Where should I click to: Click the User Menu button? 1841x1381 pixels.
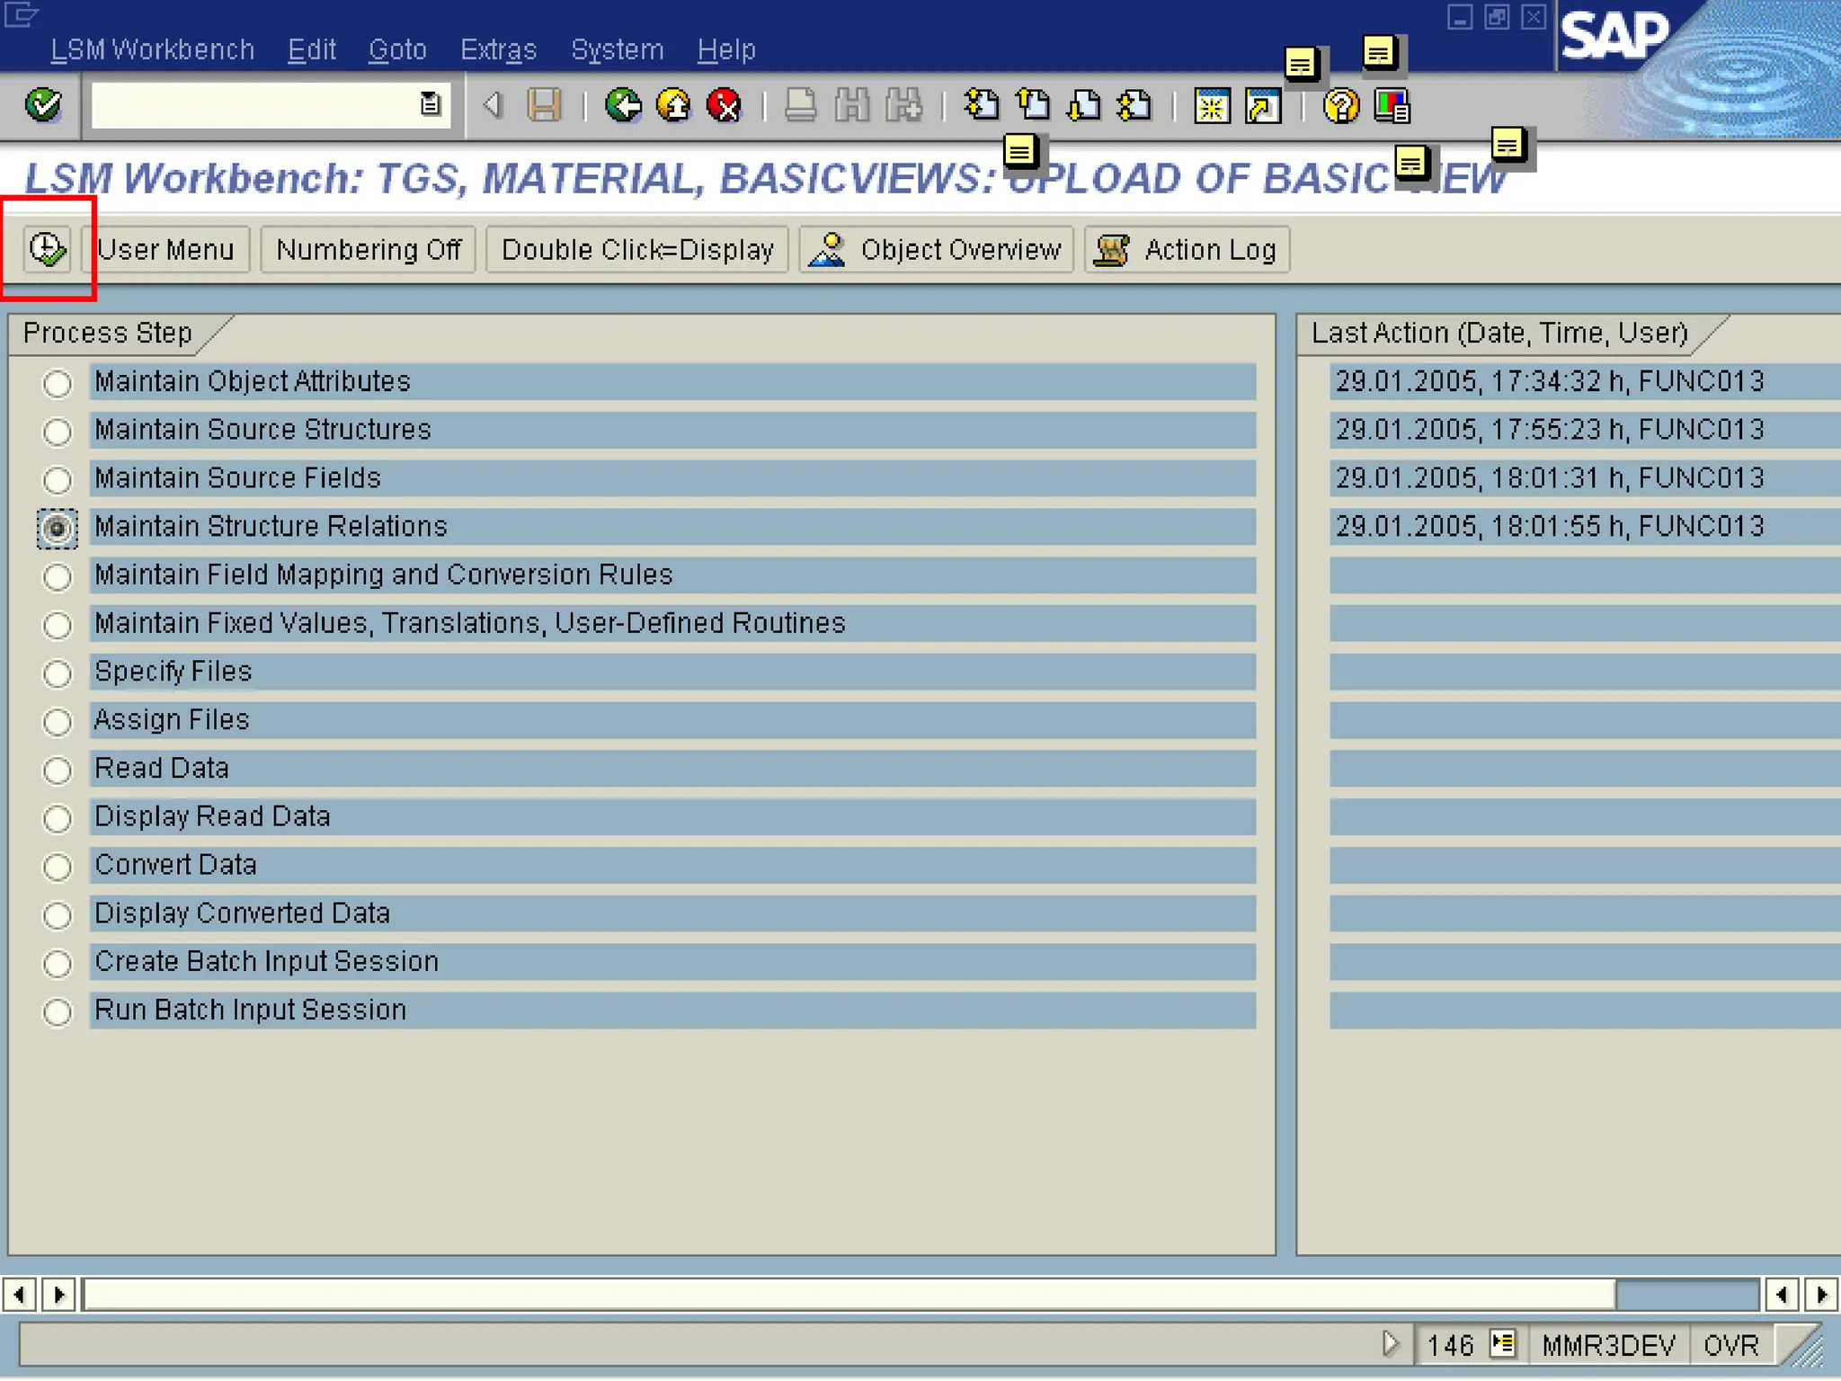click(165, 249)
